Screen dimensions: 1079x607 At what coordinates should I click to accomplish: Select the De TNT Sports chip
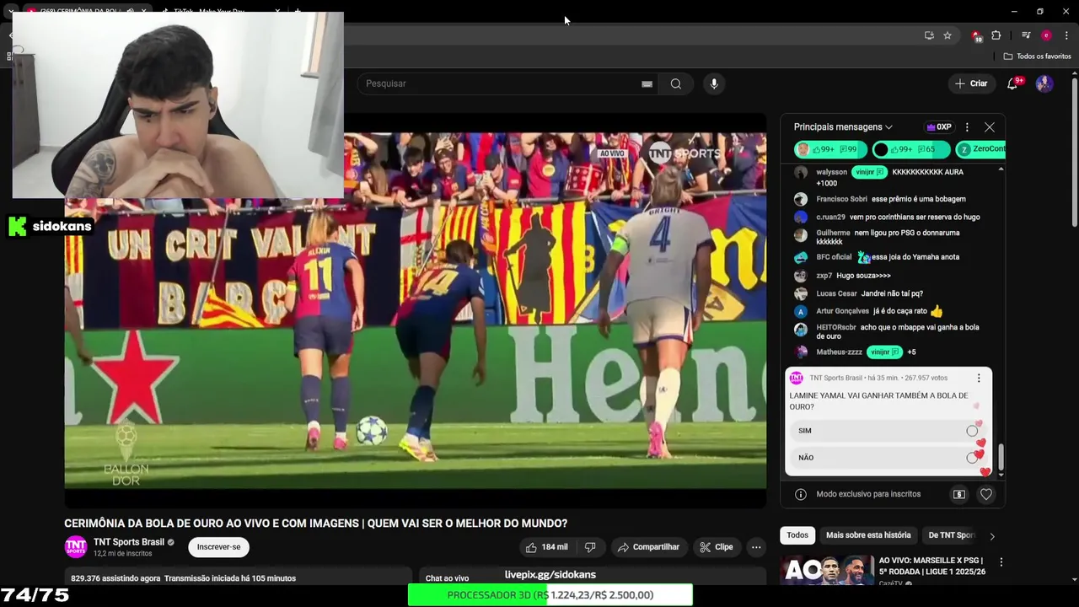click(951, 535)
